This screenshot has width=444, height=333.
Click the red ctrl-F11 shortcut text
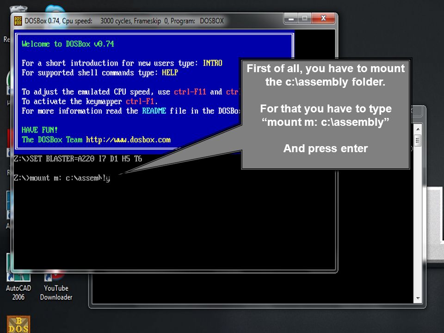coord(190,92)
